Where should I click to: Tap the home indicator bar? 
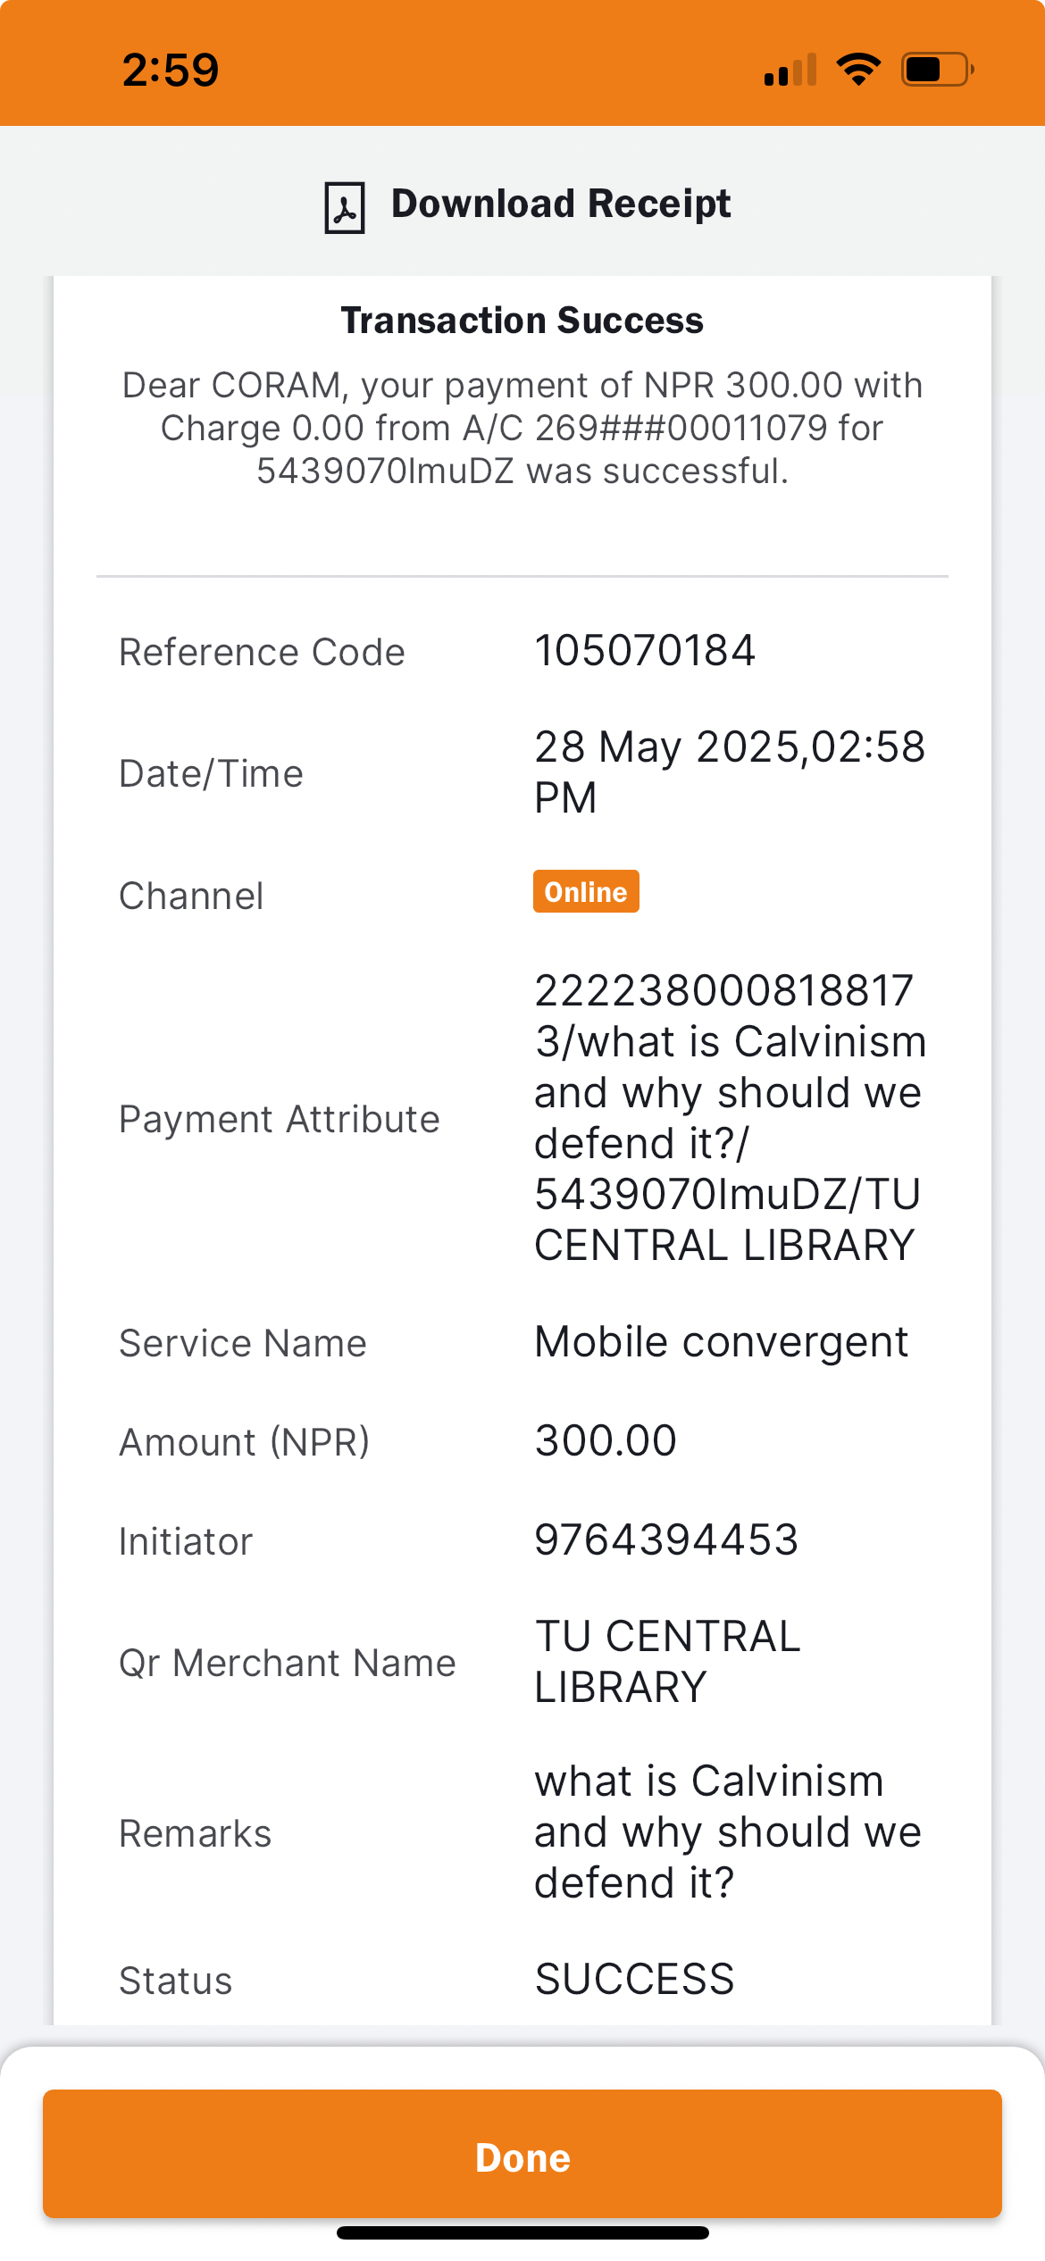pyautogui.click(x=522, y=2232)
